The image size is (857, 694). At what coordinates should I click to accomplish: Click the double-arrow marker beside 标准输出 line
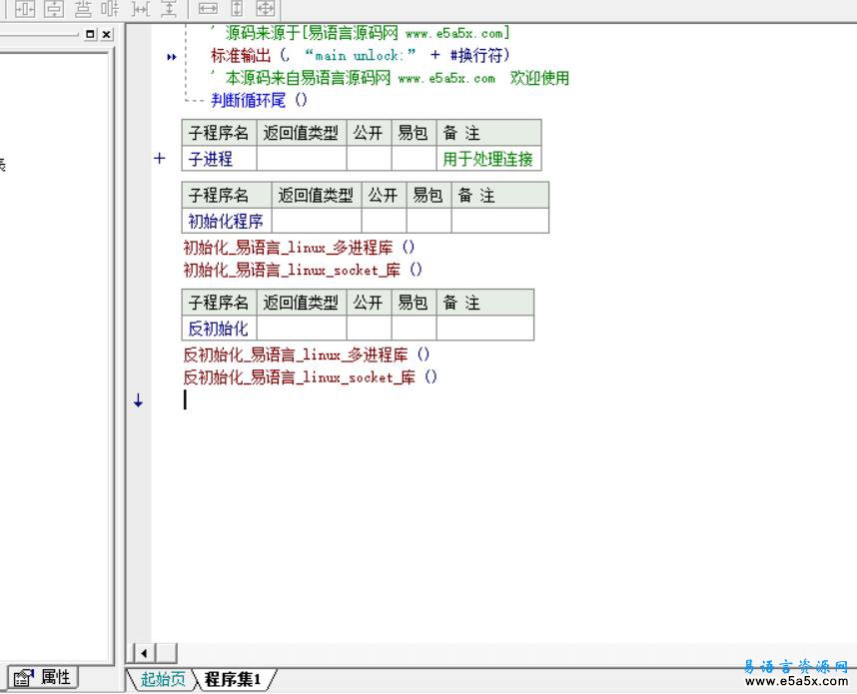172,56
